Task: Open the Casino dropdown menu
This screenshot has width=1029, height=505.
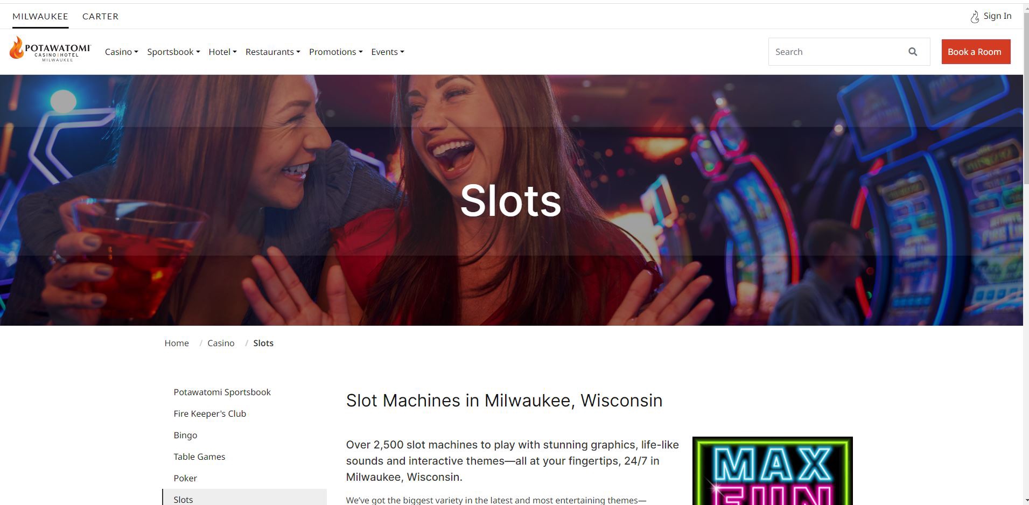Action: click(122, 52)
